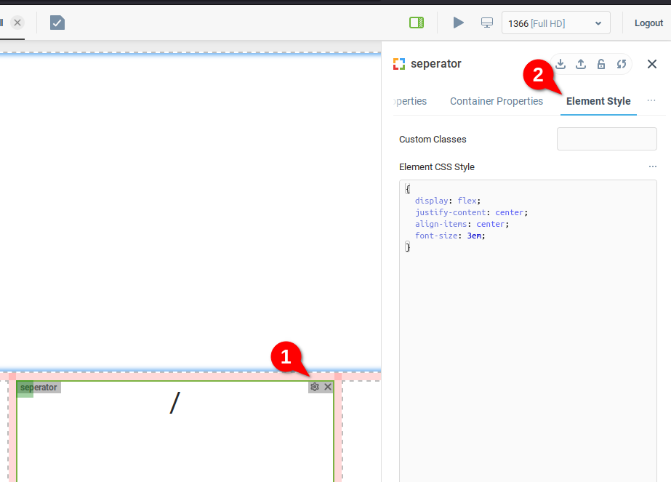Click the unlock padlock icon

coord(601,64)
